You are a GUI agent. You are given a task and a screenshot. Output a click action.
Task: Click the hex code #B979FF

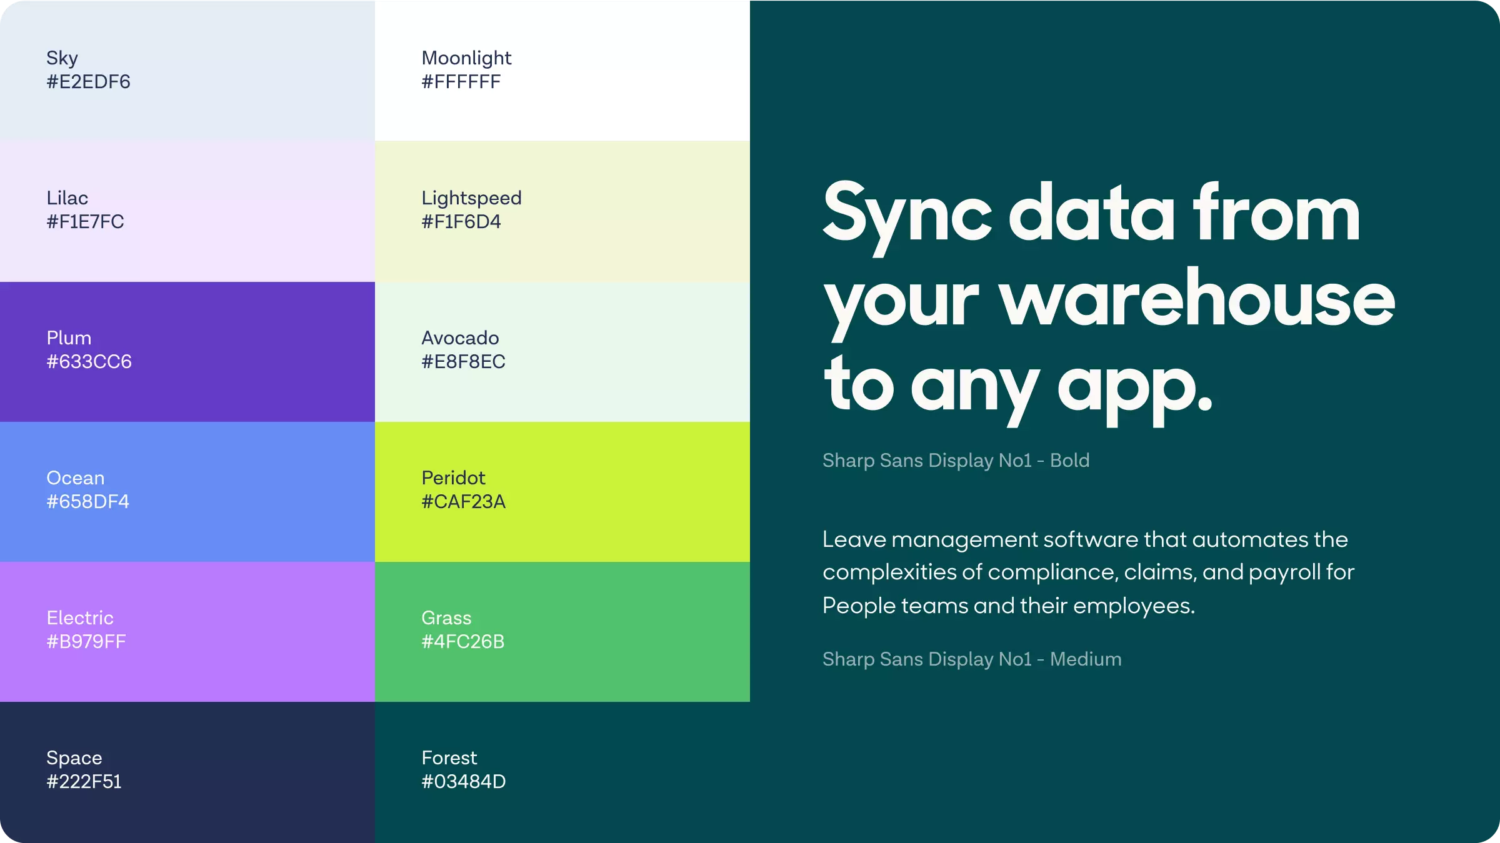coord(86,642)
